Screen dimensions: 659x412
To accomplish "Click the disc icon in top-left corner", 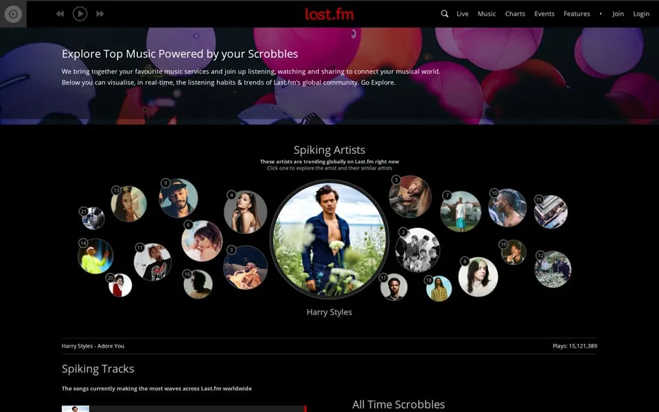I will (x=13, y=14).
